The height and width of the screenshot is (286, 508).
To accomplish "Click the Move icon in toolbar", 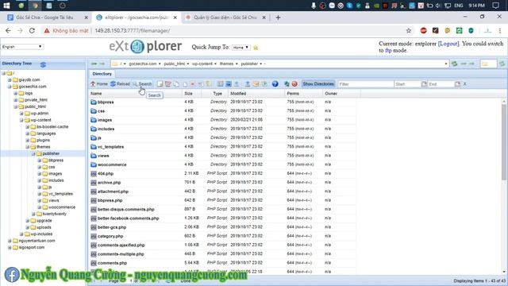I will tap(185, 84).
